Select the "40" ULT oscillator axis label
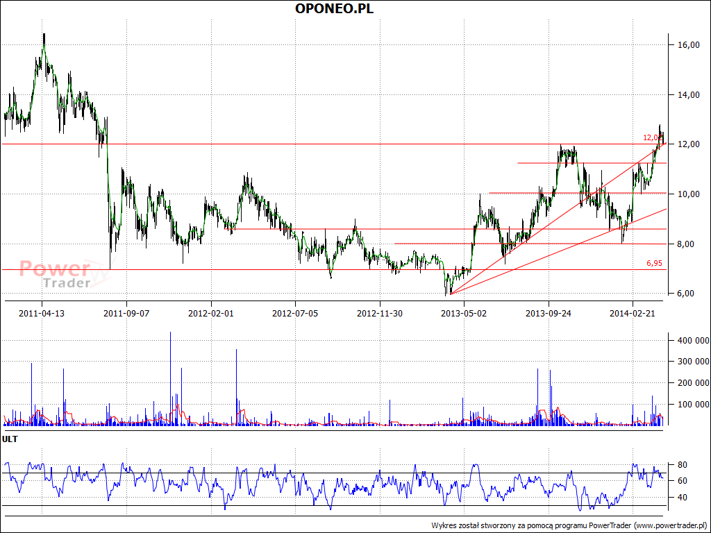This screenshot has width=711, height=533. 683,498
